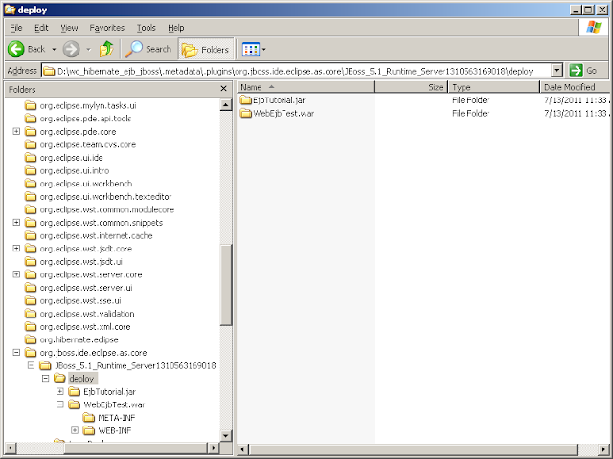
Task: Select org.eclipse.ui.ide folder icon
Action: pos(31,158)
